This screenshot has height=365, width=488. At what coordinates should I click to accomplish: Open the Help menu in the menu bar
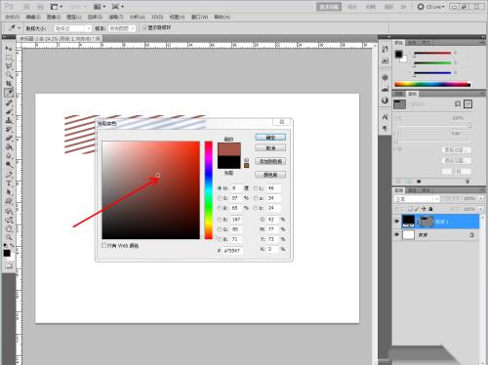point(223,17)
